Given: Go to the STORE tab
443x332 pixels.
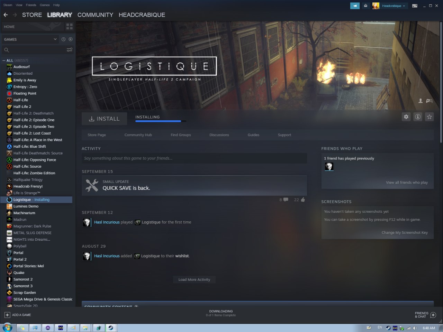Looking at the screenshot, I should click(32, 15).
